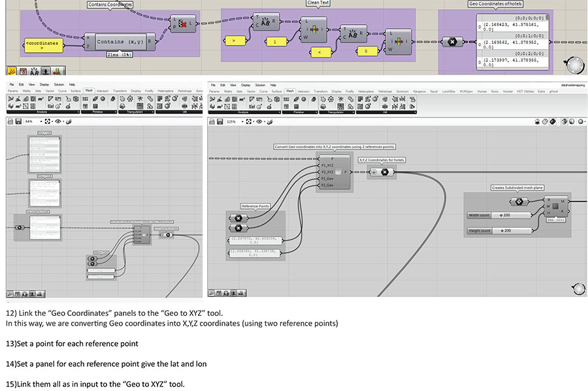Expand the Analysis section dropdown on the Mesh tab
Screen dimensions: 588x391
coord(279,111)
